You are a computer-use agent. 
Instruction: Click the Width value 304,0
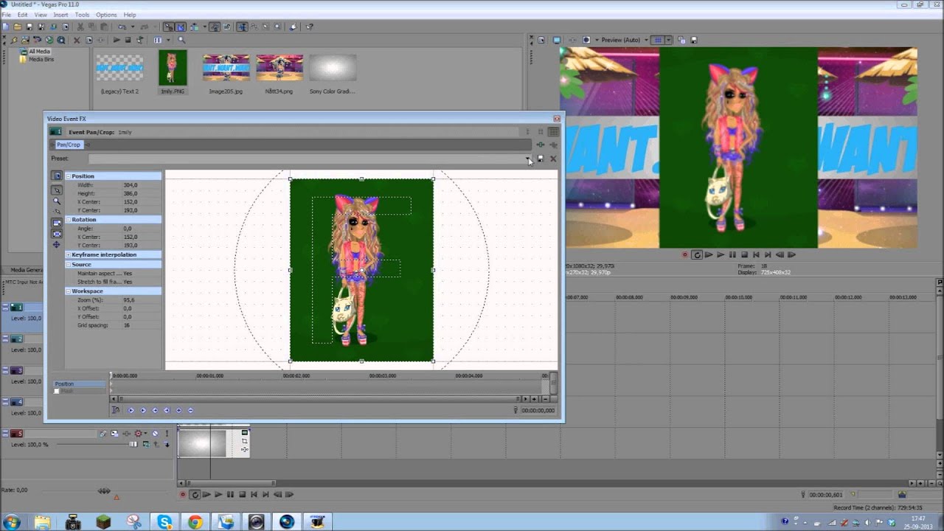(131, 185)
